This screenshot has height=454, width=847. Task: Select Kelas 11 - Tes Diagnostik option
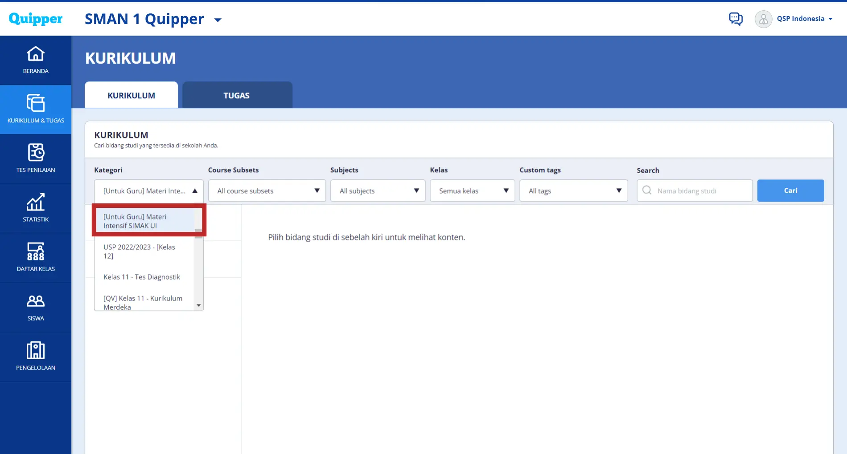pyautogui.click(x=142, y=277)
